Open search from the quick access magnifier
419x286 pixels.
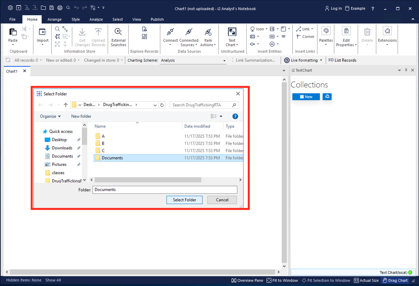tap(68, 8)
